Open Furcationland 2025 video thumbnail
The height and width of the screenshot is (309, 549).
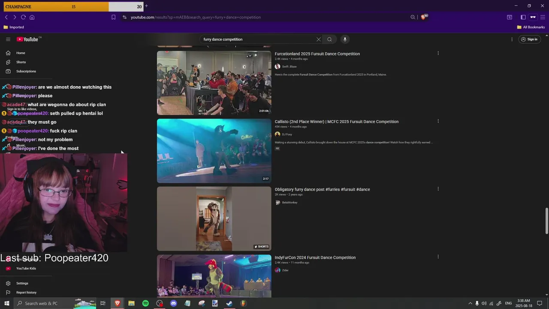[214, 83]
